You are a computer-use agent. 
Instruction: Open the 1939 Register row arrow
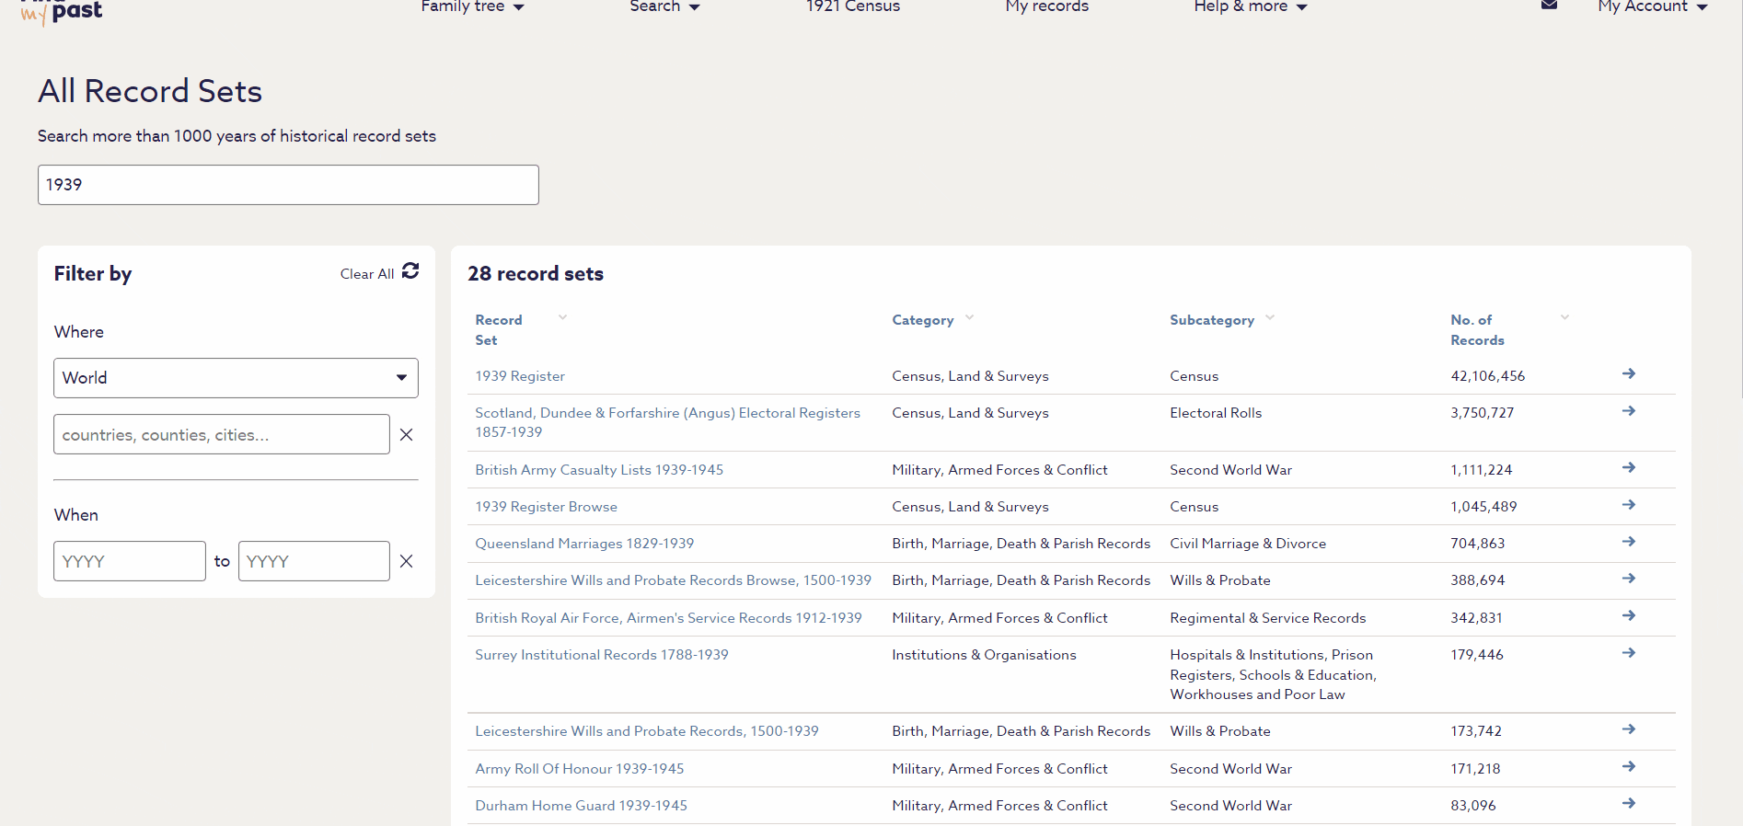pos(1628,373)
